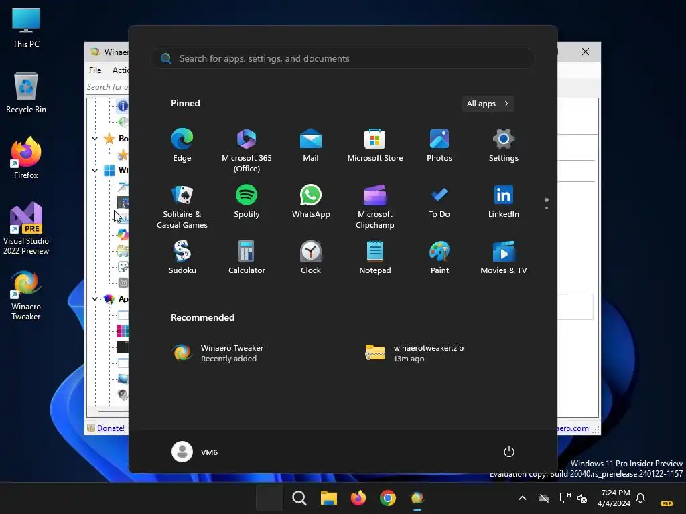
Task: Click the Donate! link in Winaero Tweaker
Action: coord(111,428)
